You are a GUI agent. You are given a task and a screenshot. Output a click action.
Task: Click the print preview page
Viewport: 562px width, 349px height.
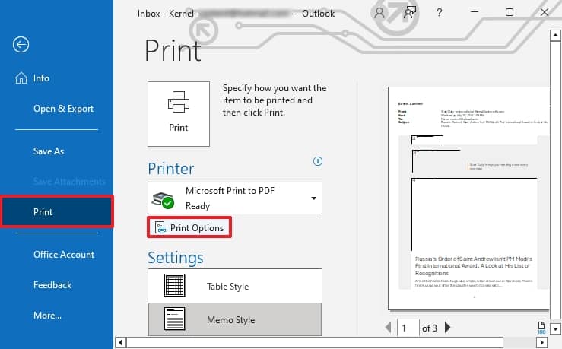[x=468, y=198]
